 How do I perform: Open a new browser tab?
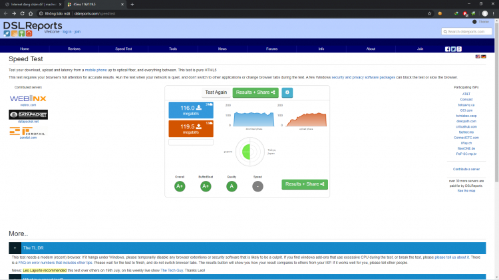(x=132, y=5)
